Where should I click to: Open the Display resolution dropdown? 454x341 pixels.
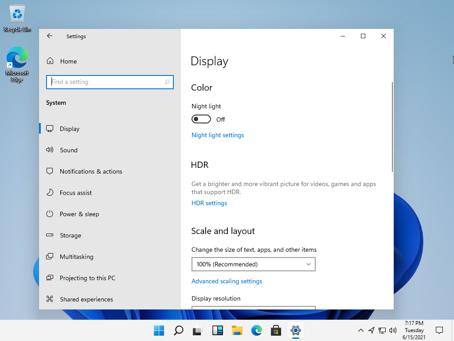(253, 307)
